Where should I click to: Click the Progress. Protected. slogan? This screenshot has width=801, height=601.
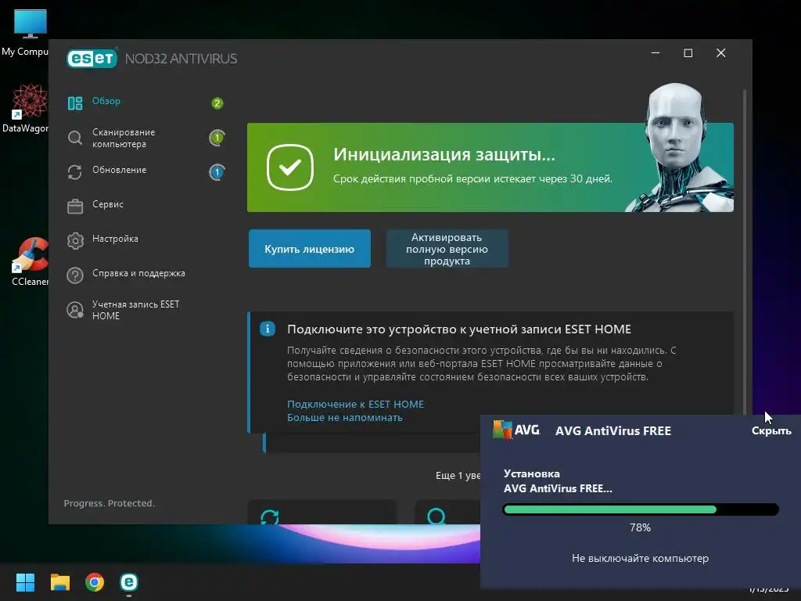pos(109,503)
